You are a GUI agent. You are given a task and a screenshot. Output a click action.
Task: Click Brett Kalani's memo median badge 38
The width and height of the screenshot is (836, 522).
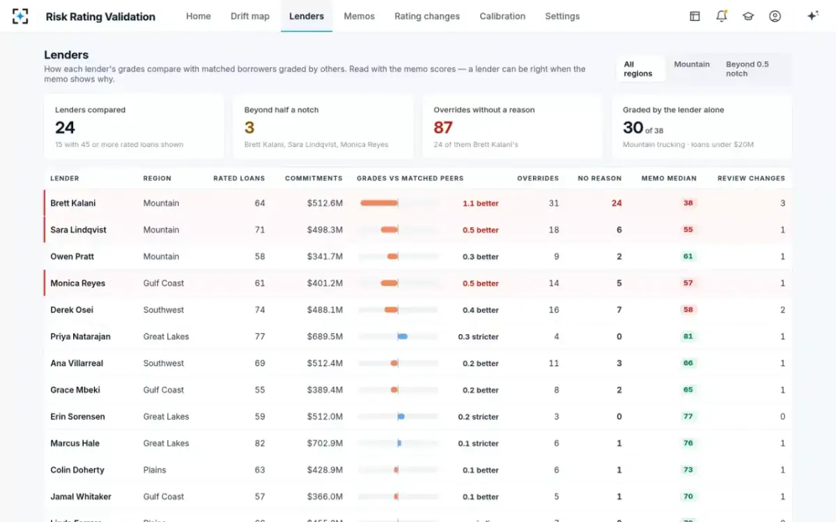point(688,203)
